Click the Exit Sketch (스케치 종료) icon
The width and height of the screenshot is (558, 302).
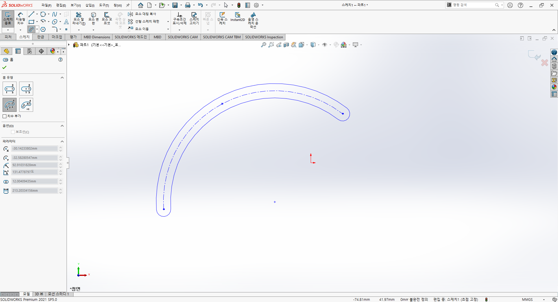pyautogui.click(x=8, y=19)
